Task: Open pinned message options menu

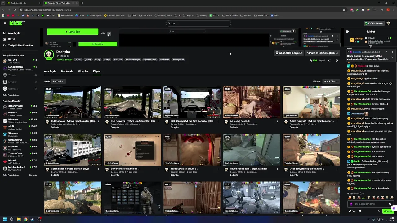Action: [392, 52]
